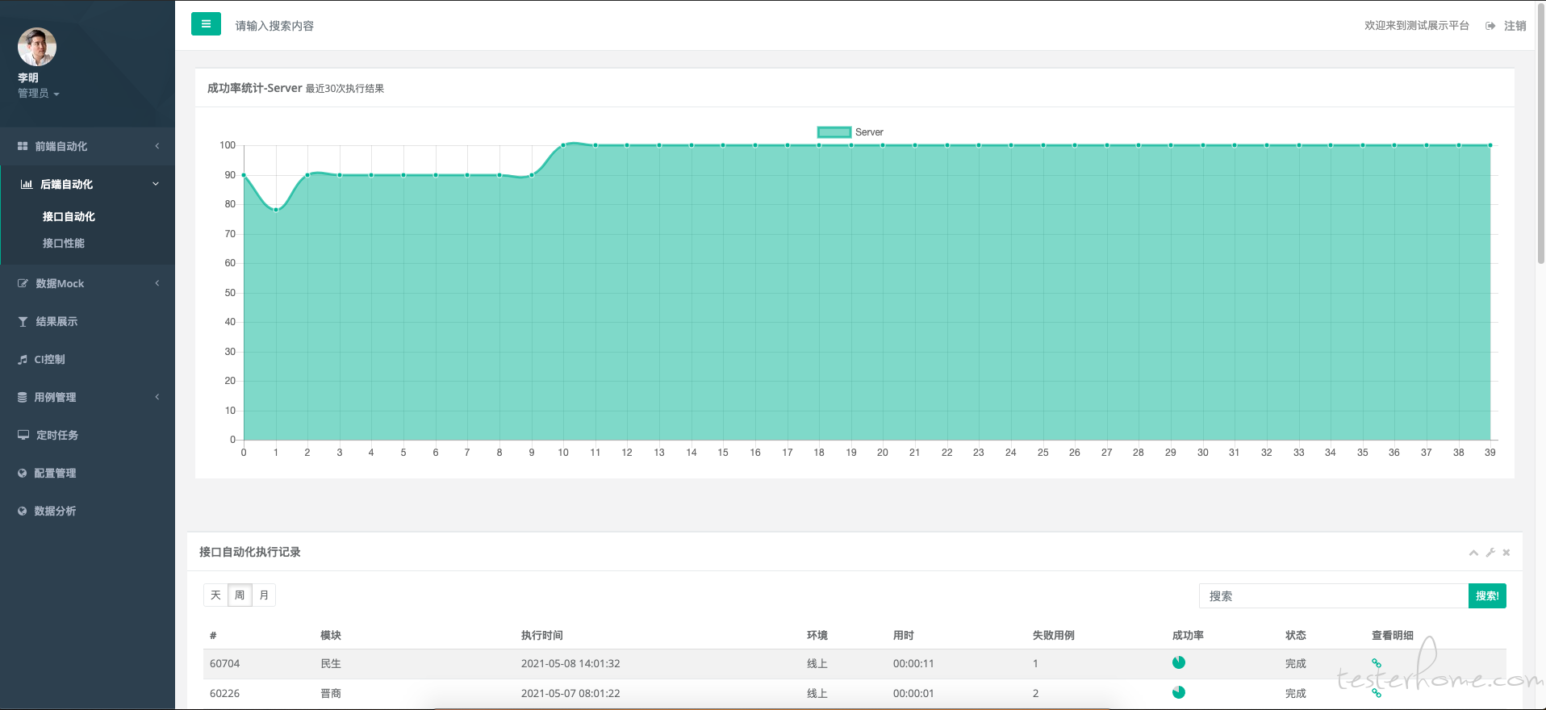Expand the 数据Mock menu arrow
Viewport: 1546px width, 710px height.
tap(157, 283)
